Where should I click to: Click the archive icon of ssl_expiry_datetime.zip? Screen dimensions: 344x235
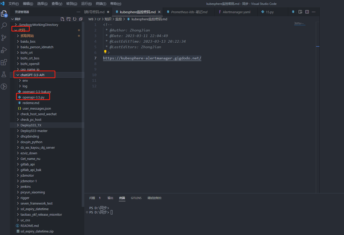(x=18, y=231)
